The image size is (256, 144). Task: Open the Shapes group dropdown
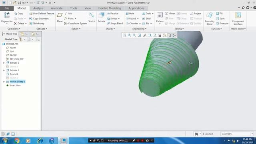[110, 29]
